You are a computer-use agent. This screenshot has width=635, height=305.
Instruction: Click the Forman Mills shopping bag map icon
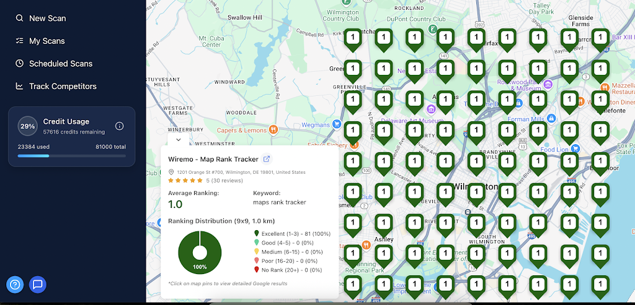pos(551,118)
